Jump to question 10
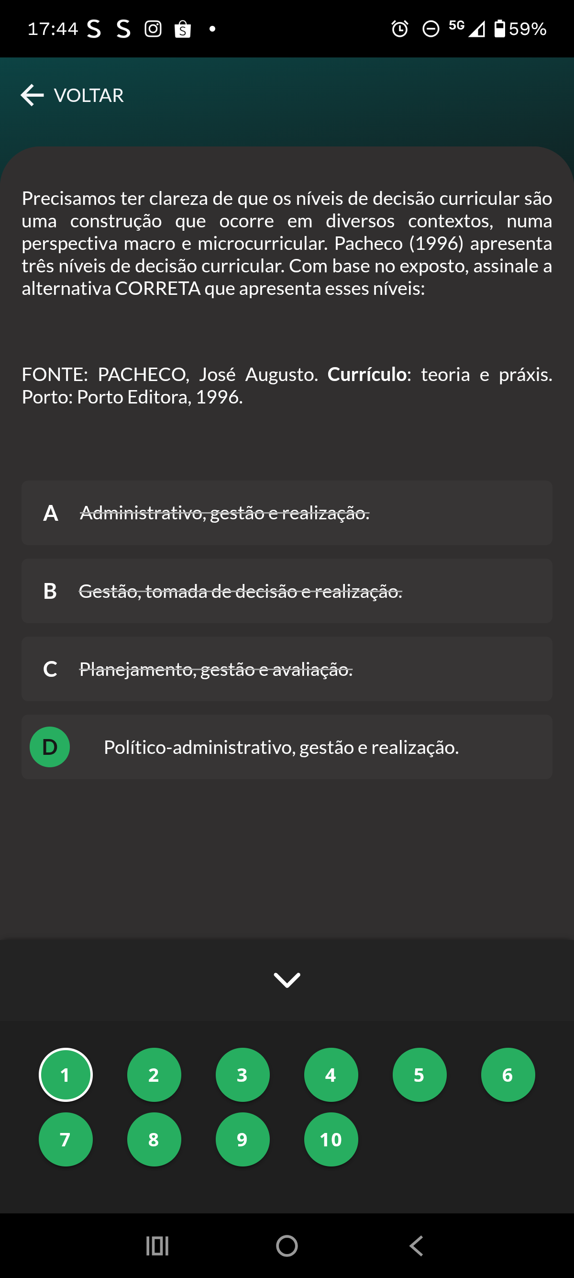The height and width of the screenshot is (1278, 574). point(331,1139)
